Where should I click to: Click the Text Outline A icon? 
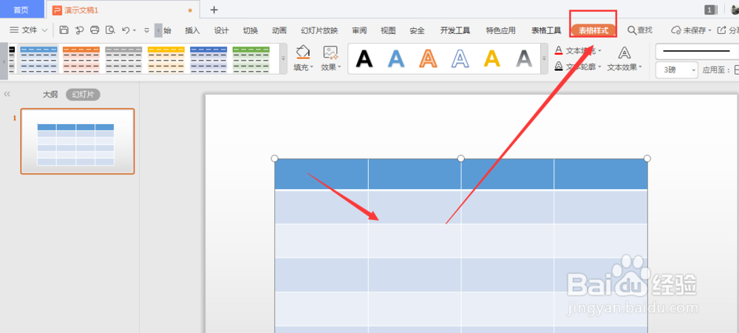[559, 66]
